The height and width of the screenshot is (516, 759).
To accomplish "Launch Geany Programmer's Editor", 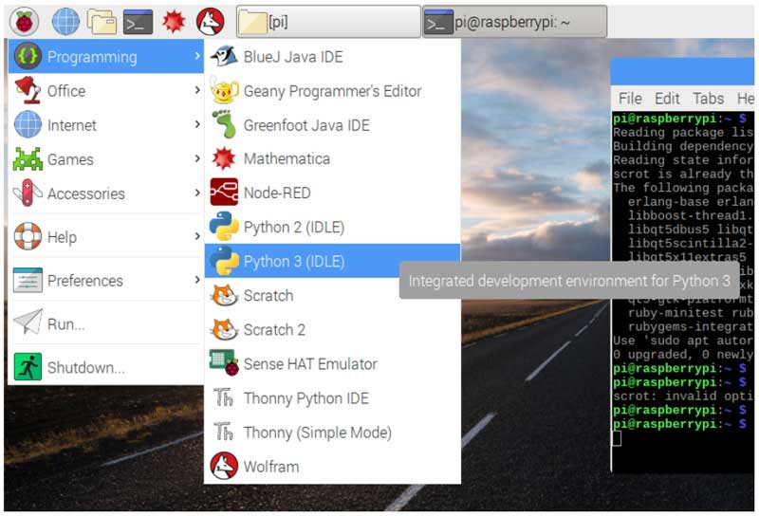I will [x=332, y=91].
